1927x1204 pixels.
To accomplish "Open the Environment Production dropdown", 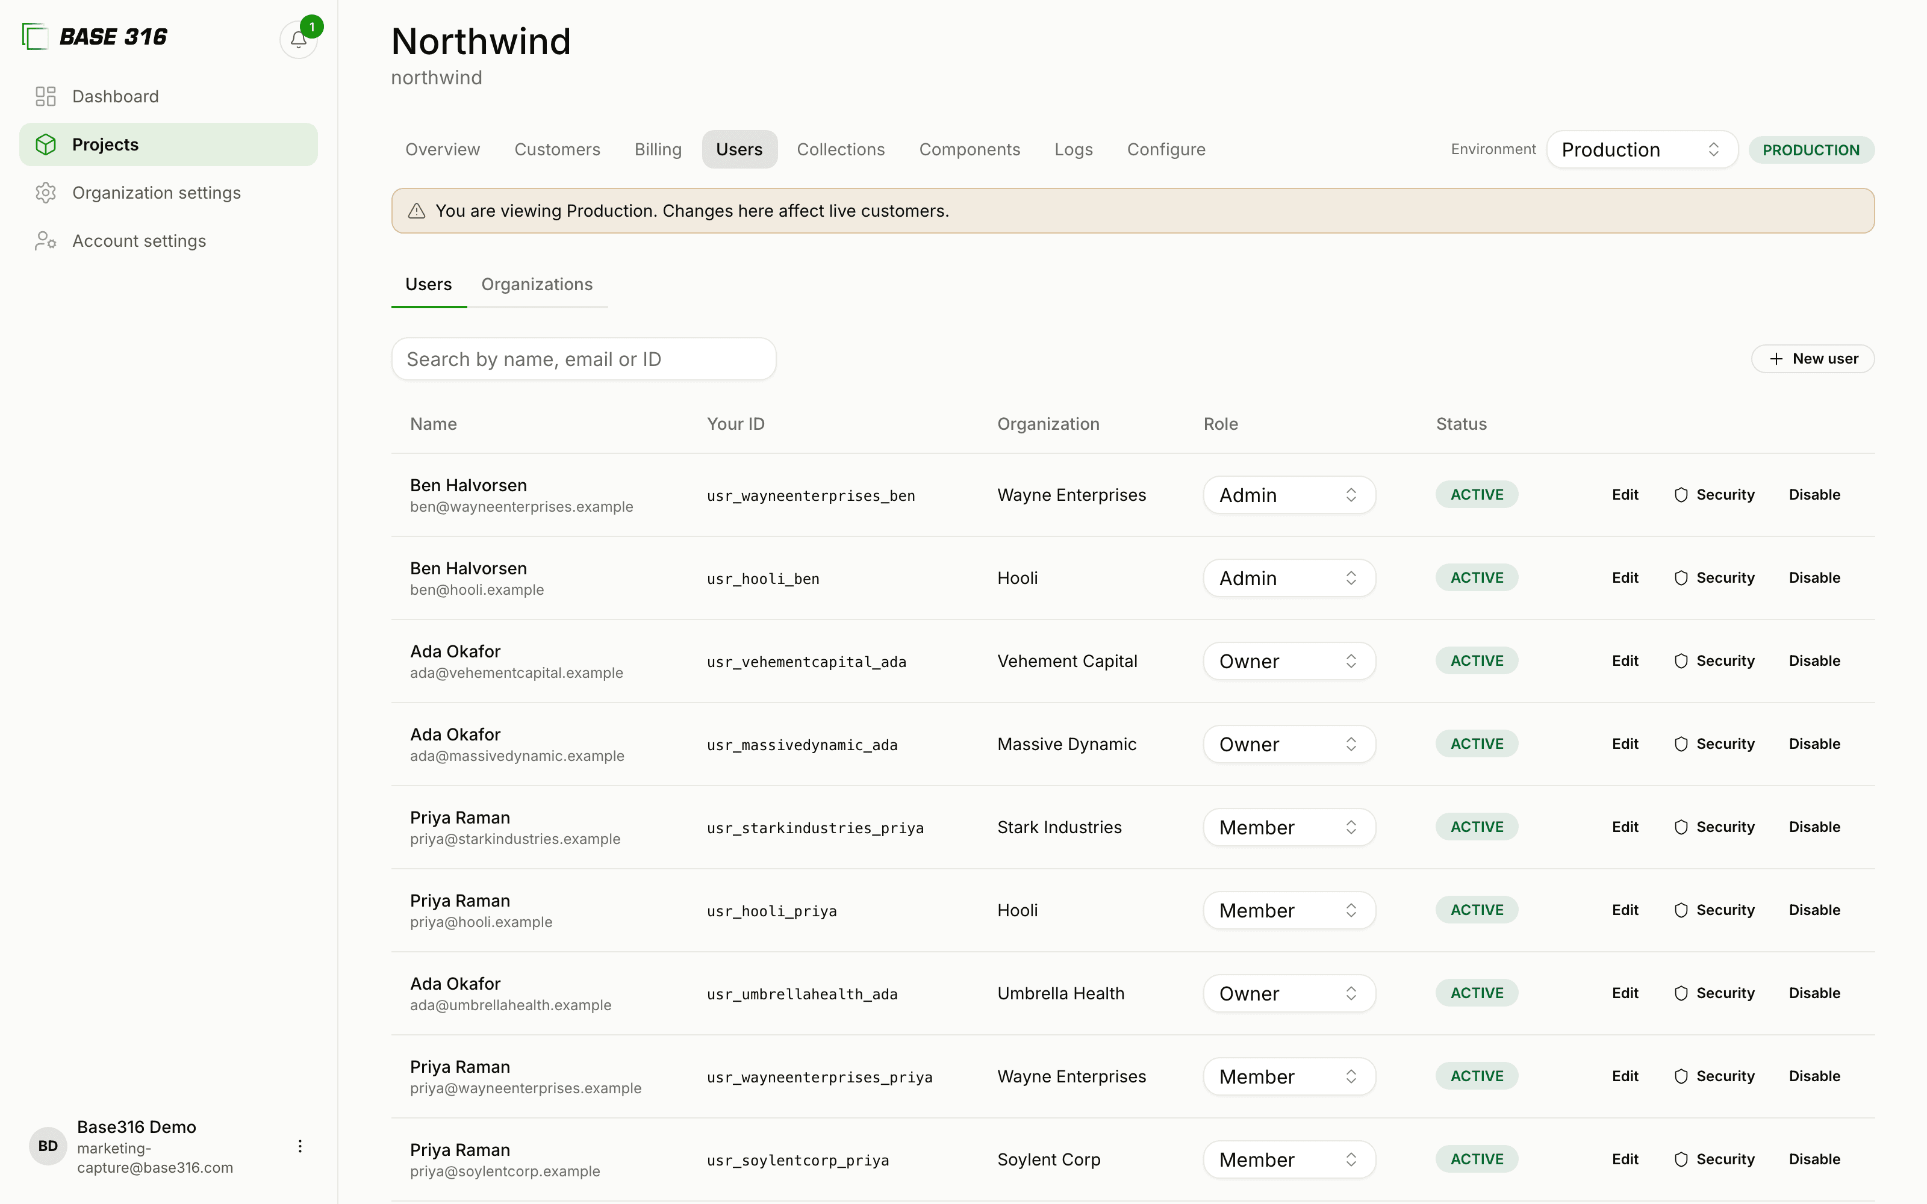I will click(1642, 150).
